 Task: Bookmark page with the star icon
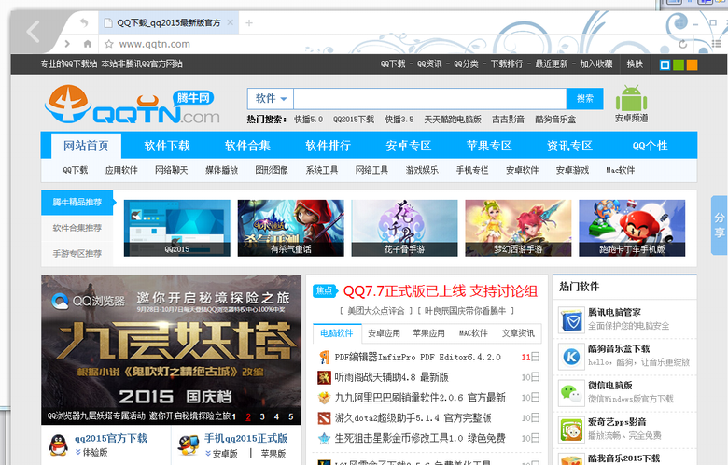[109, 44]
